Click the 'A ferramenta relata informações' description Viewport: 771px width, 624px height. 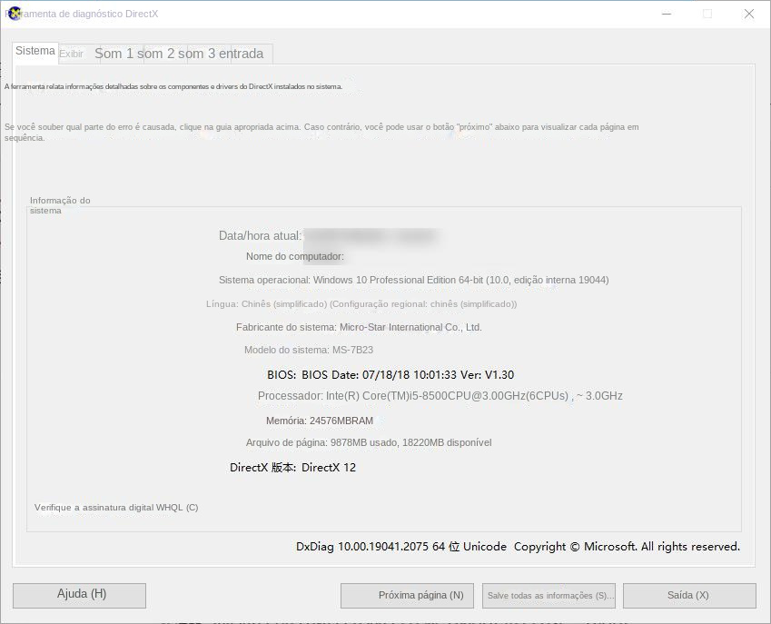click(173, 86)
